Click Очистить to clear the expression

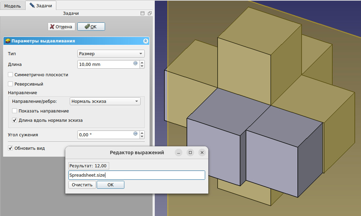pyautogui.click(x=82, y=185)
